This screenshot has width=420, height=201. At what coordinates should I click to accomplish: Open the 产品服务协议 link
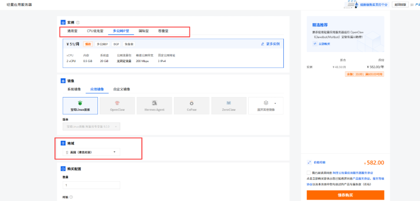pyautogui.click(x=361, y=178)
